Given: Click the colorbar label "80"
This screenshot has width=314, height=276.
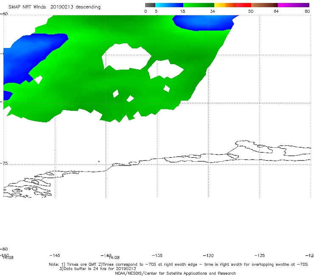Looking at the screenshot, I should pos(307,11).
